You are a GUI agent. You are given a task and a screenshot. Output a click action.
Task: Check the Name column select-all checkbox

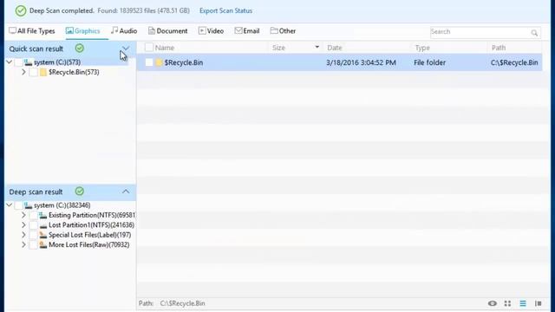[149, 48]
